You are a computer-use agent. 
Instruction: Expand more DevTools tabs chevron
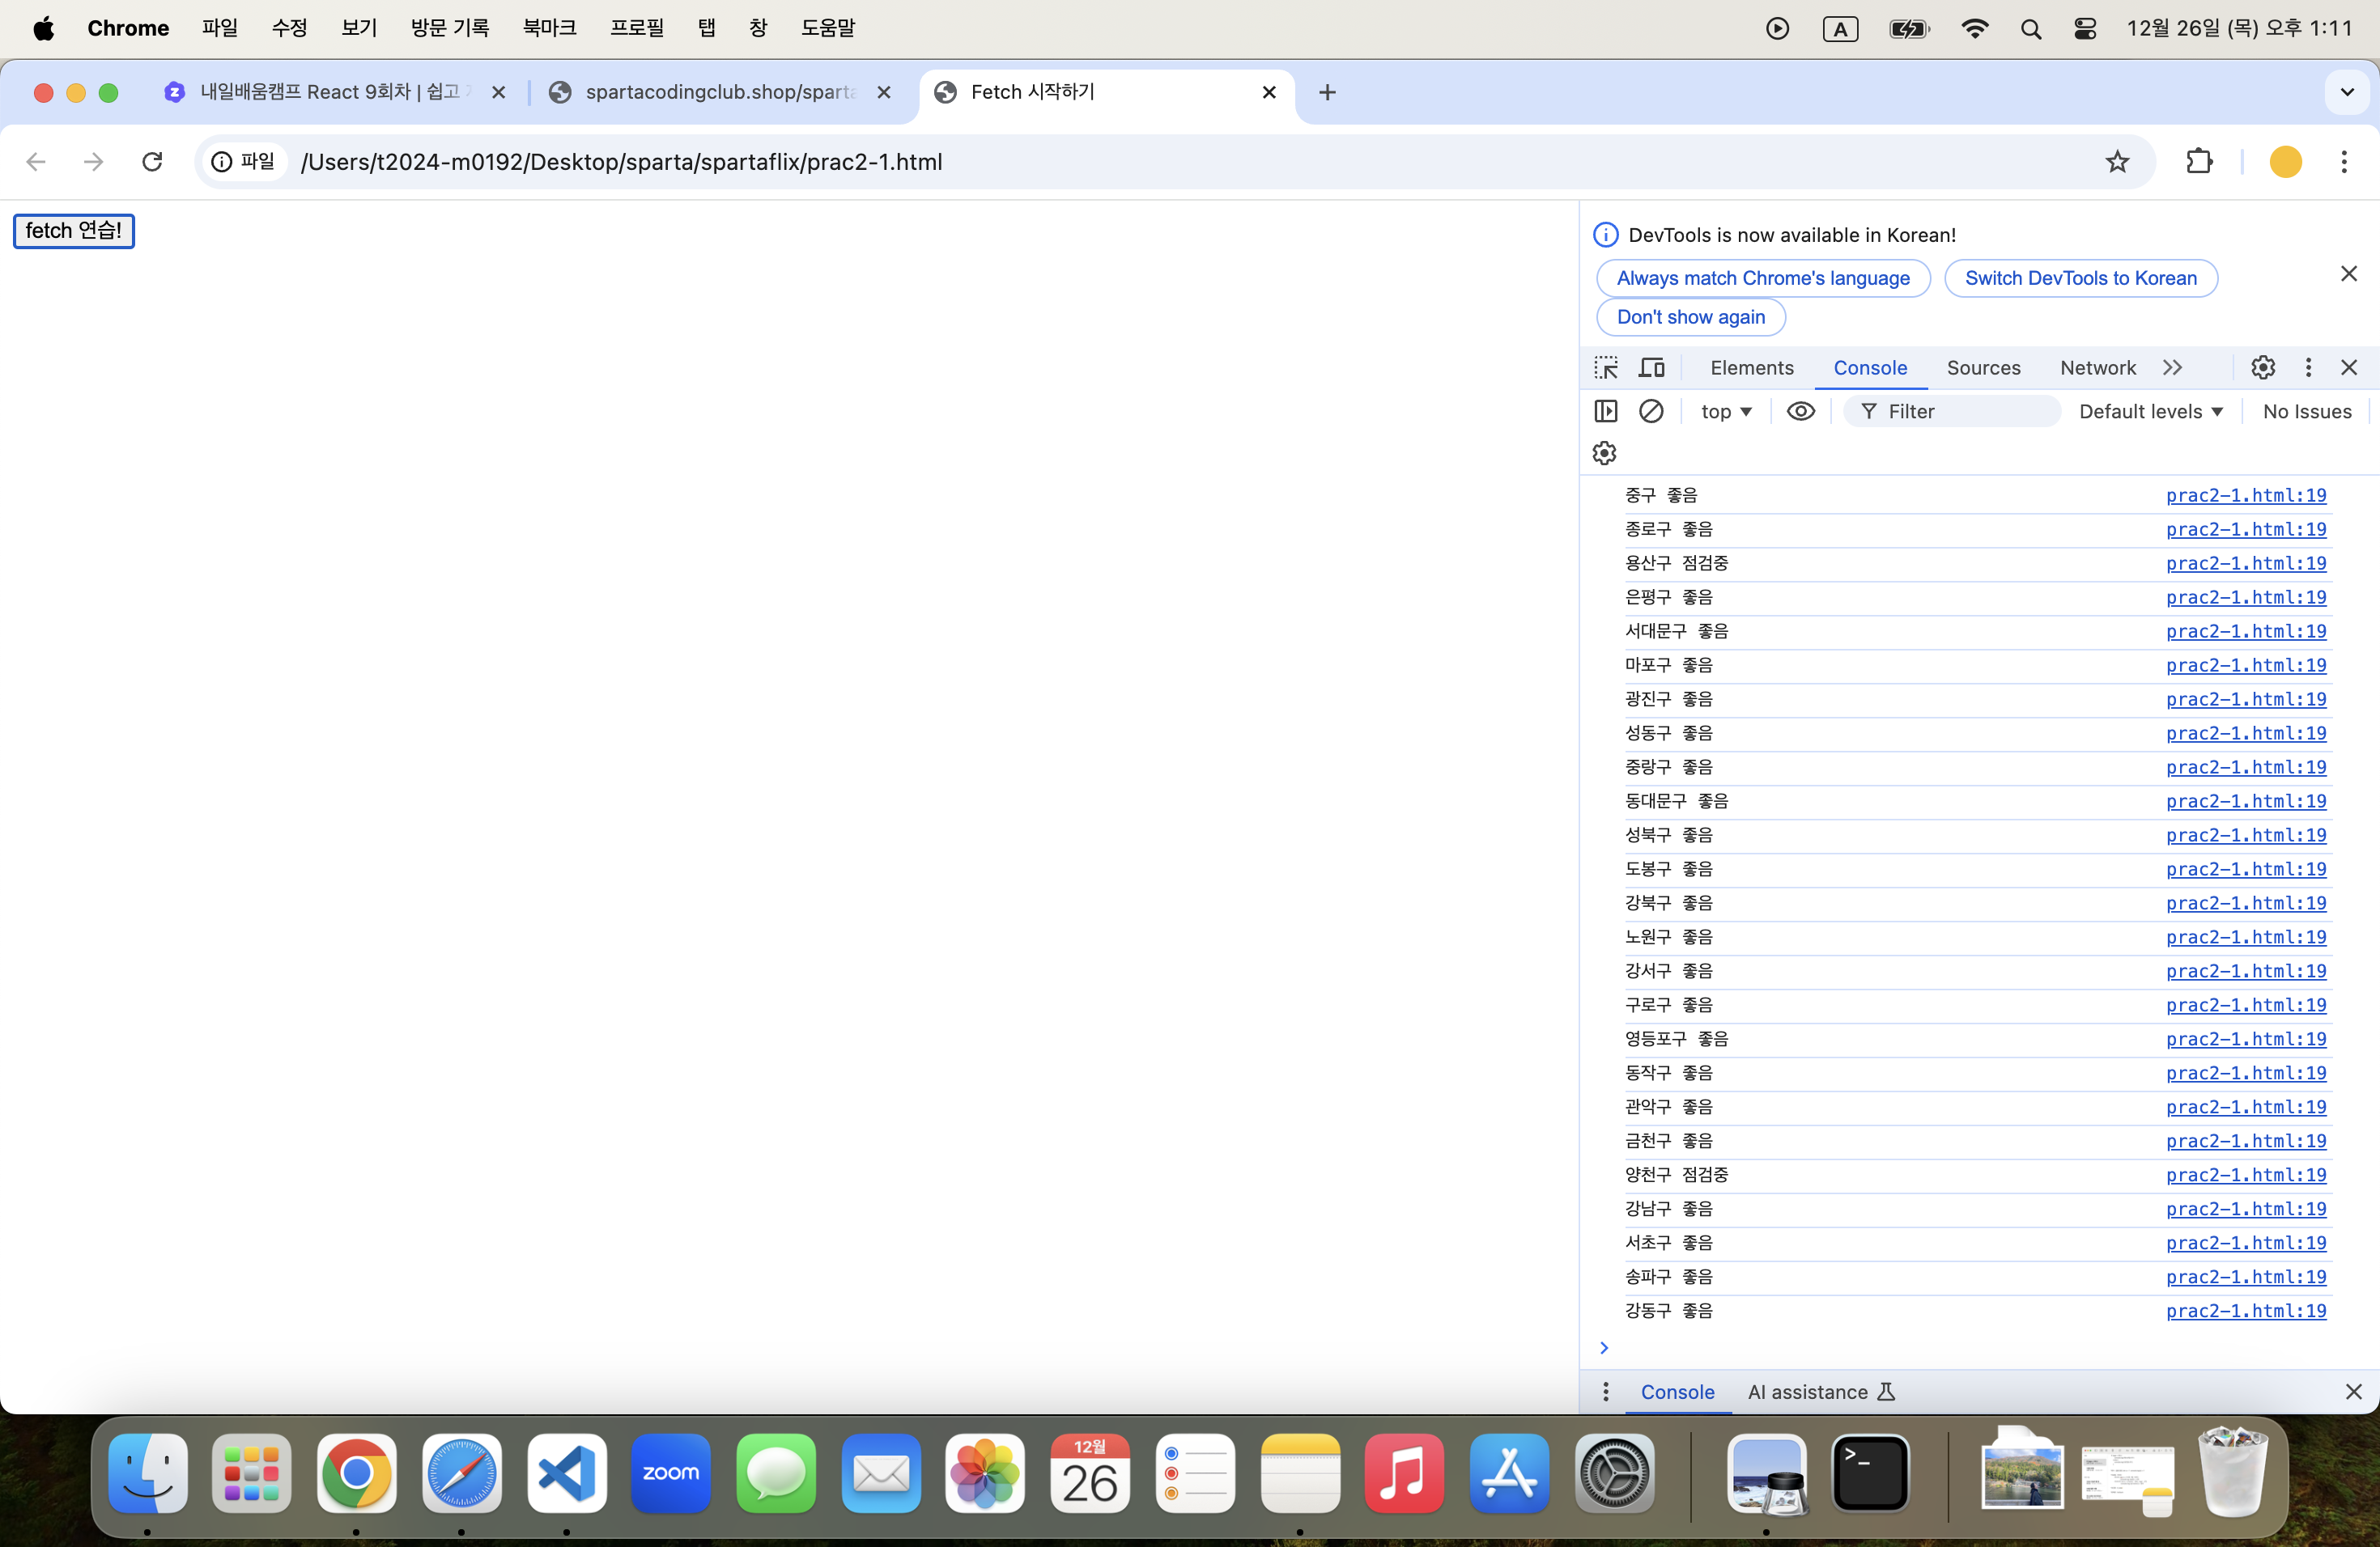(x=2172, y=368)
